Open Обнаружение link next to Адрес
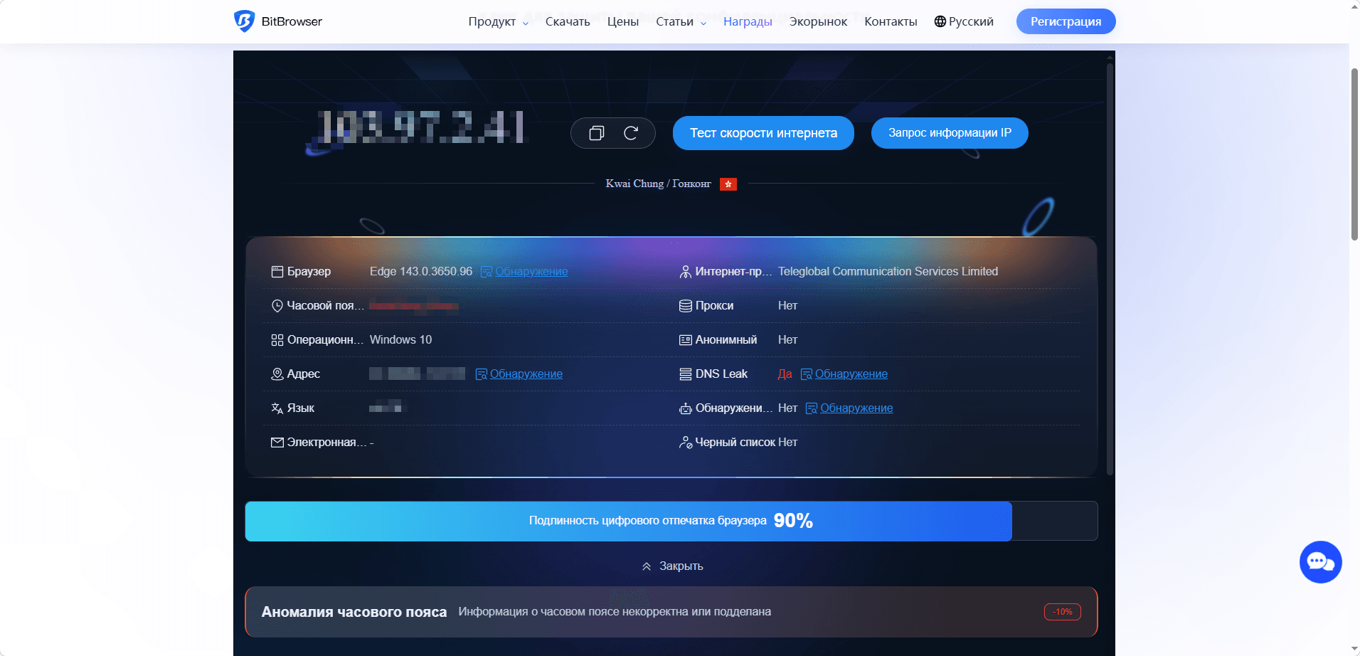Viewport: 1360px width, 656px height. [x=526, y=374]
